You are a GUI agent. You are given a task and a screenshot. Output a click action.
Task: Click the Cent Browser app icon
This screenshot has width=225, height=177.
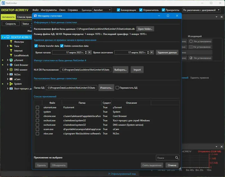(x=11, y=65)
